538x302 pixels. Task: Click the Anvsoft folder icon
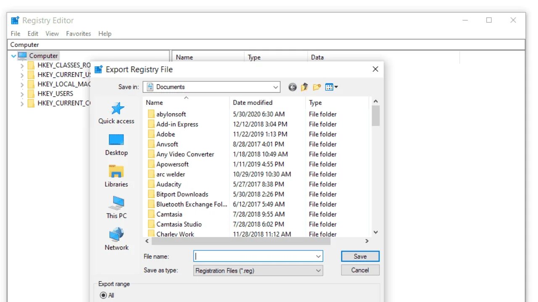151,144
